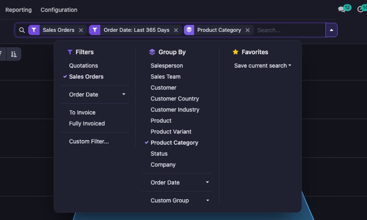Focus the Search input field

290,30
